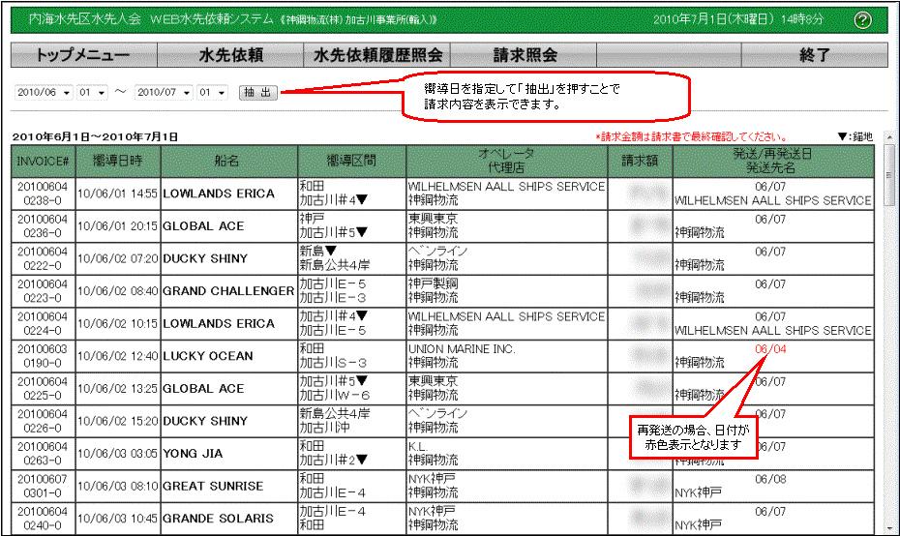900x536 pixels.
Task: Expand the end month dropdown 2010/07
Action: tap(163, 93)
